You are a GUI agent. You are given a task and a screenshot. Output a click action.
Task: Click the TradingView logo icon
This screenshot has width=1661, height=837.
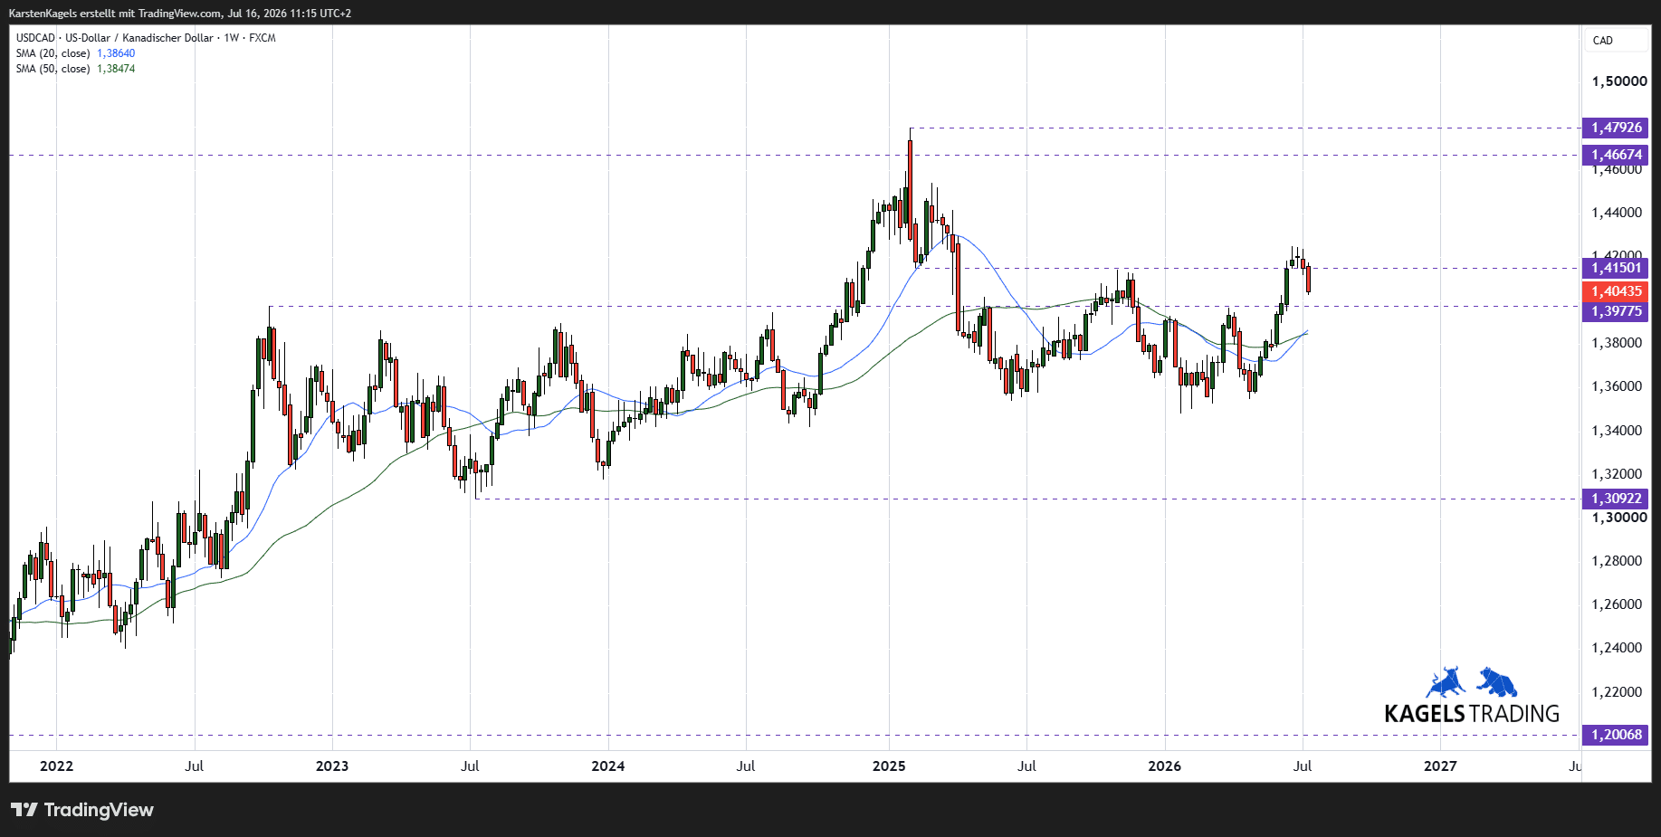(24, 810)
